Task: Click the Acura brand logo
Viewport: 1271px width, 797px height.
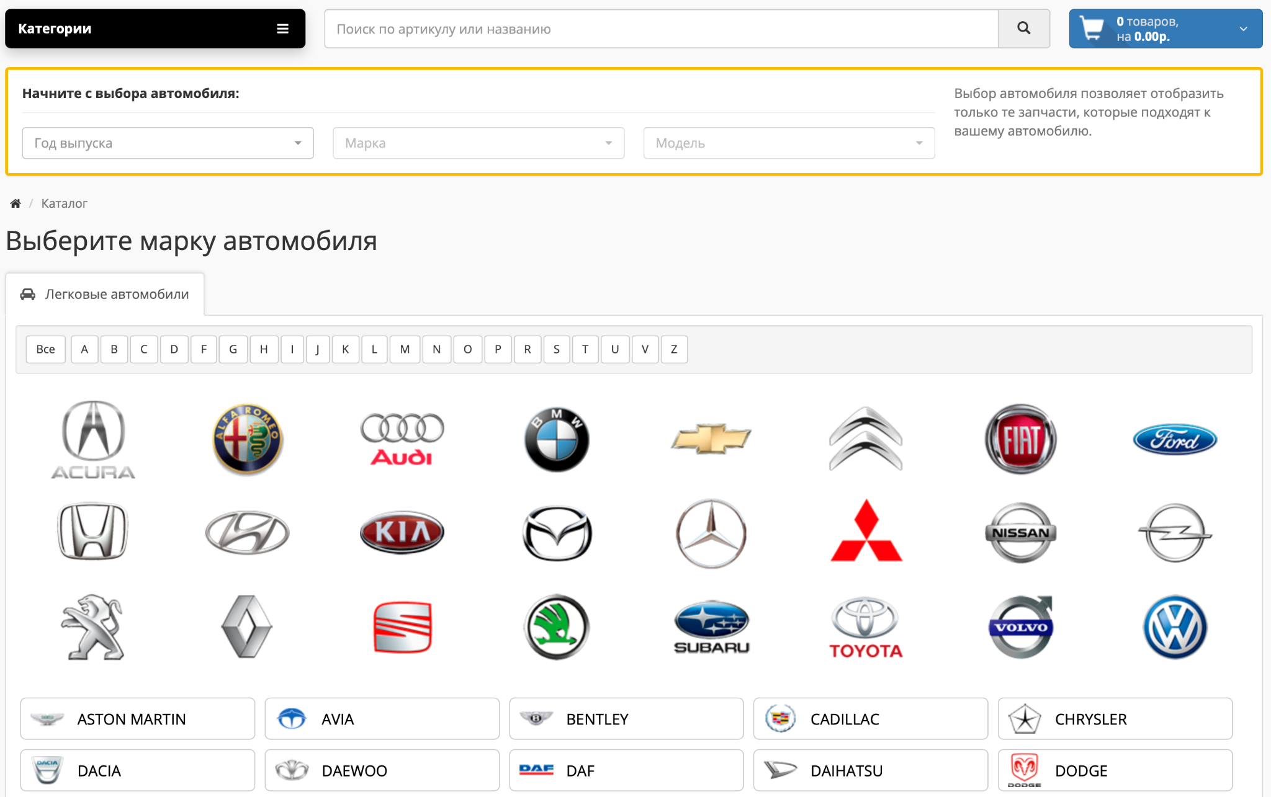Action: coord(93,439)
